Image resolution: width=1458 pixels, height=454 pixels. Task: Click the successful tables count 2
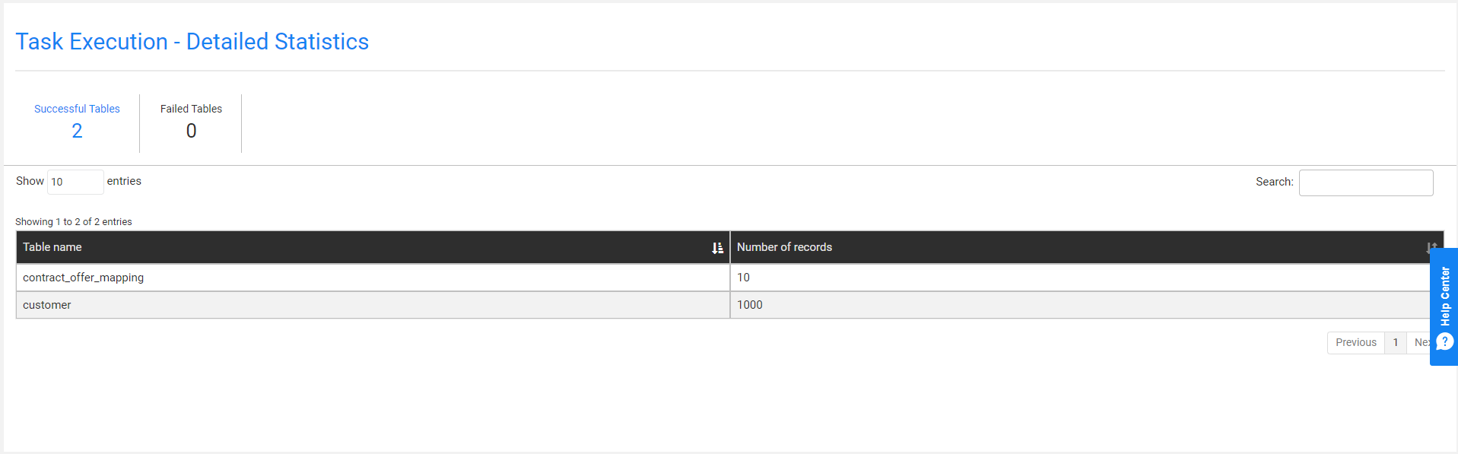point(77,131)
